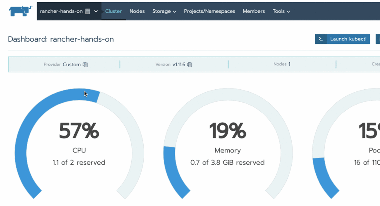Click the Dashboard: rancher-hands-on heading

click(61, 39)
